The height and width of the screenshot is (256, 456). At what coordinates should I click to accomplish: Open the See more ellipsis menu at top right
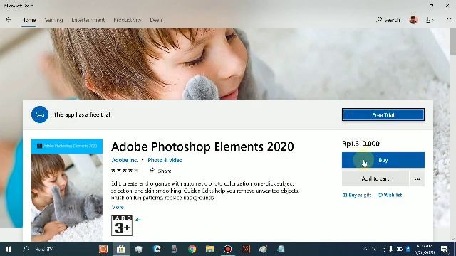447,19
